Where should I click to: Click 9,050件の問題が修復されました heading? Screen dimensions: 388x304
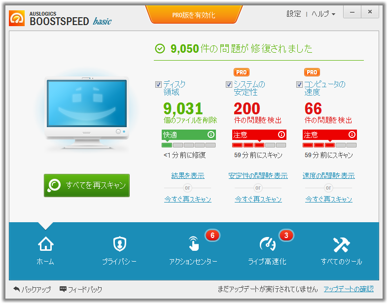(x=241, y=48)
